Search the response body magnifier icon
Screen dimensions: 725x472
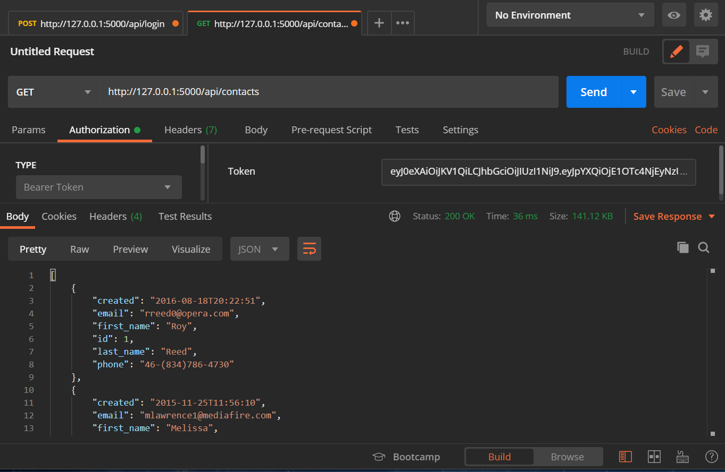coord(704,247)
